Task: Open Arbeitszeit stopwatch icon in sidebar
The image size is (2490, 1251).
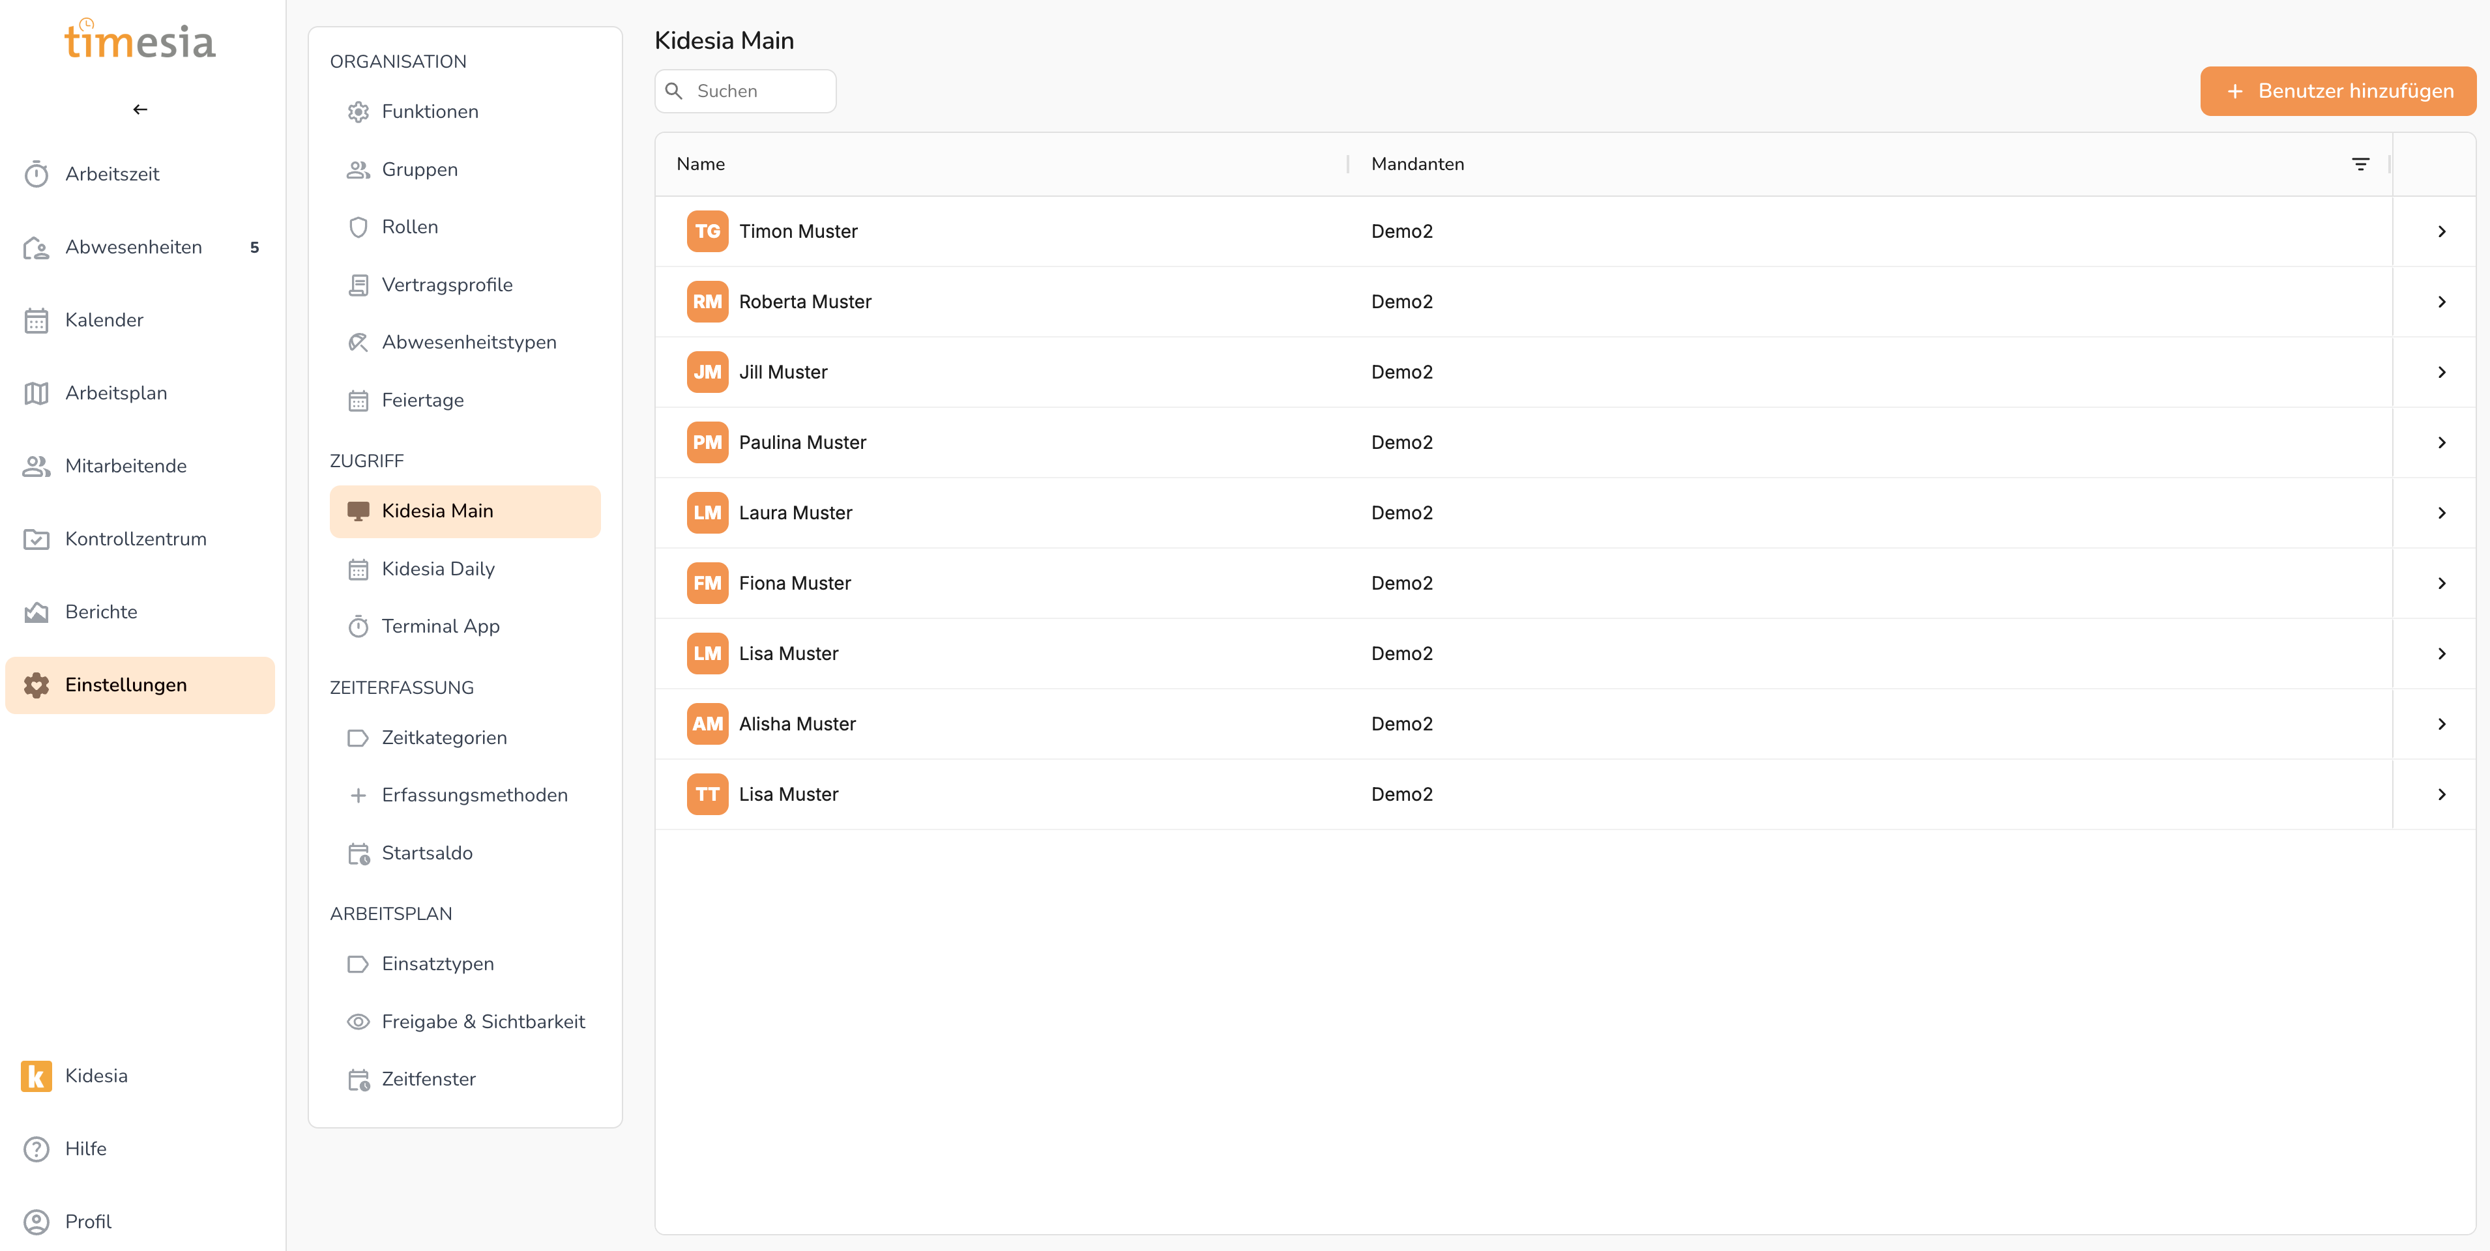Action: pos(36,175)
